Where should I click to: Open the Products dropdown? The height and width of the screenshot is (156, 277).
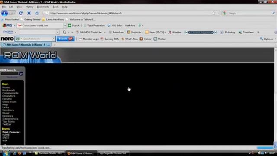tap(135, 32)
